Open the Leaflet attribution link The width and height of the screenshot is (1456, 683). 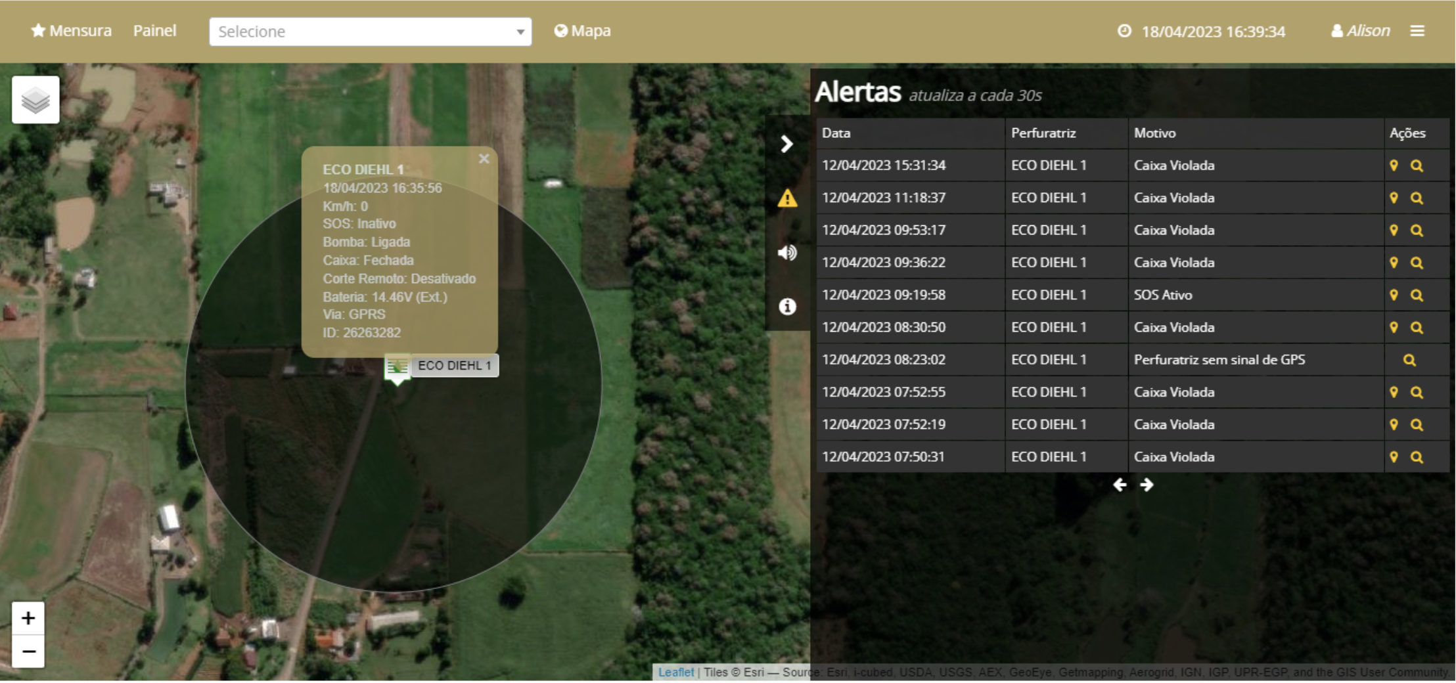coord(675,672)
